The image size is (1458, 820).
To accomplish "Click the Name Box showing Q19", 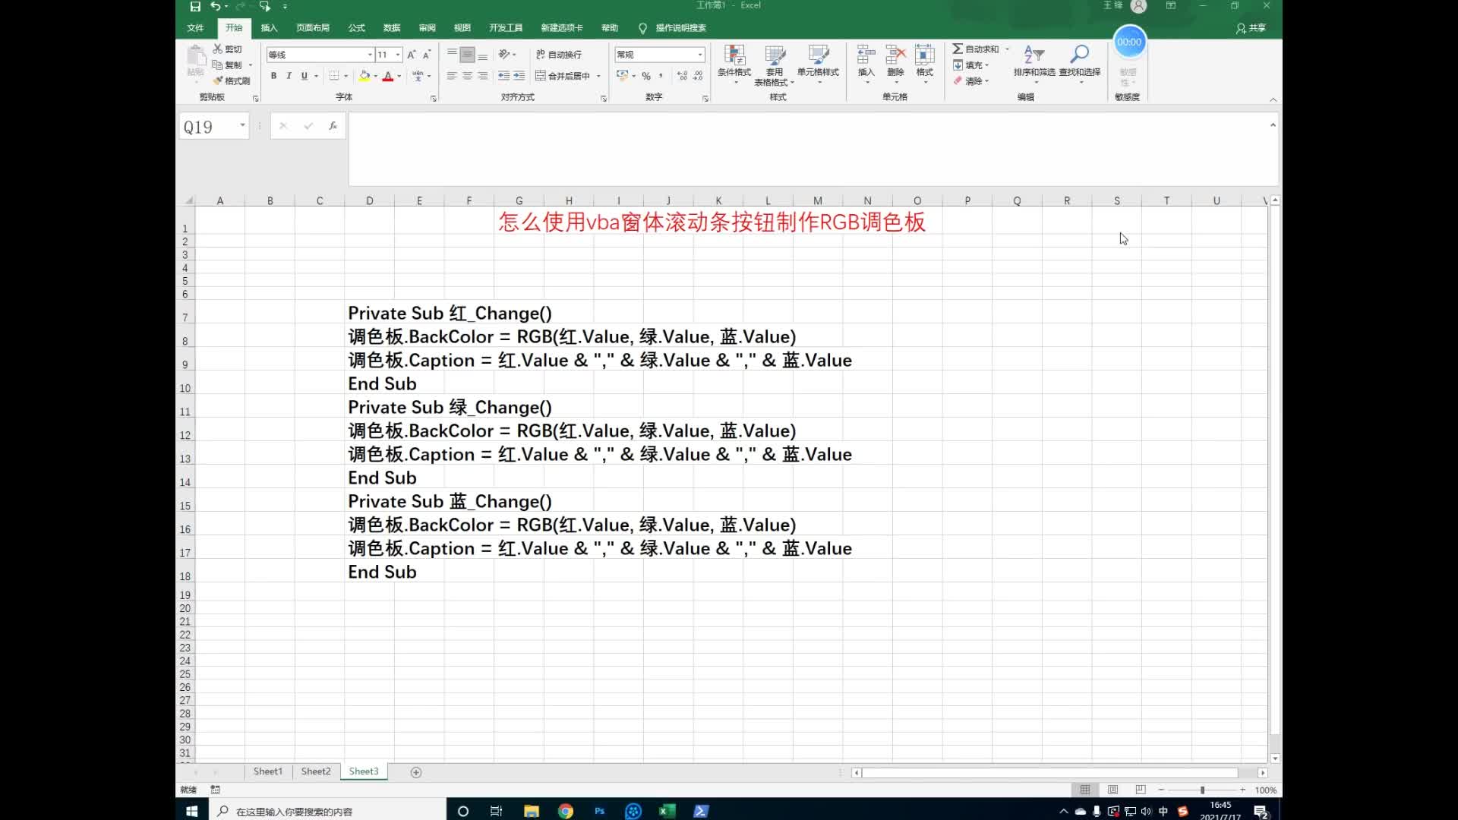I will [x=214, y=127].
